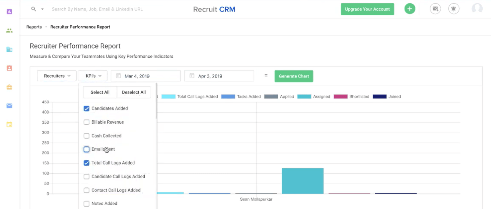Viewport: 491px width, 209px height.
Task: Open the notifications bell icon
Action: 454,9
